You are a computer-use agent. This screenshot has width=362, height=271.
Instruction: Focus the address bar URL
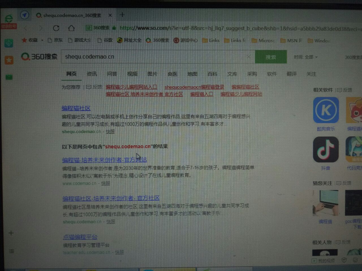pos(240,28)
